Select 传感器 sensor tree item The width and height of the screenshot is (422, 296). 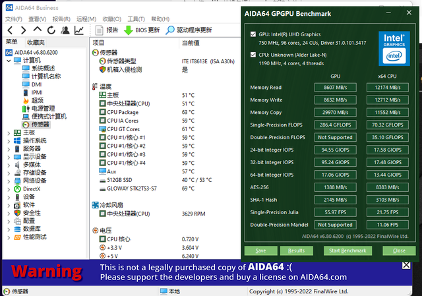[x=36, y=125]
